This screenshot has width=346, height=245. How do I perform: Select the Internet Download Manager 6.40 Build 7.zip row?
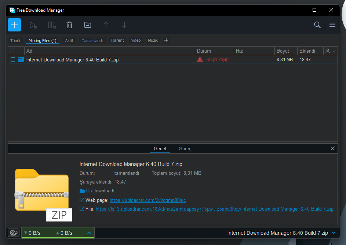[173, 60]
